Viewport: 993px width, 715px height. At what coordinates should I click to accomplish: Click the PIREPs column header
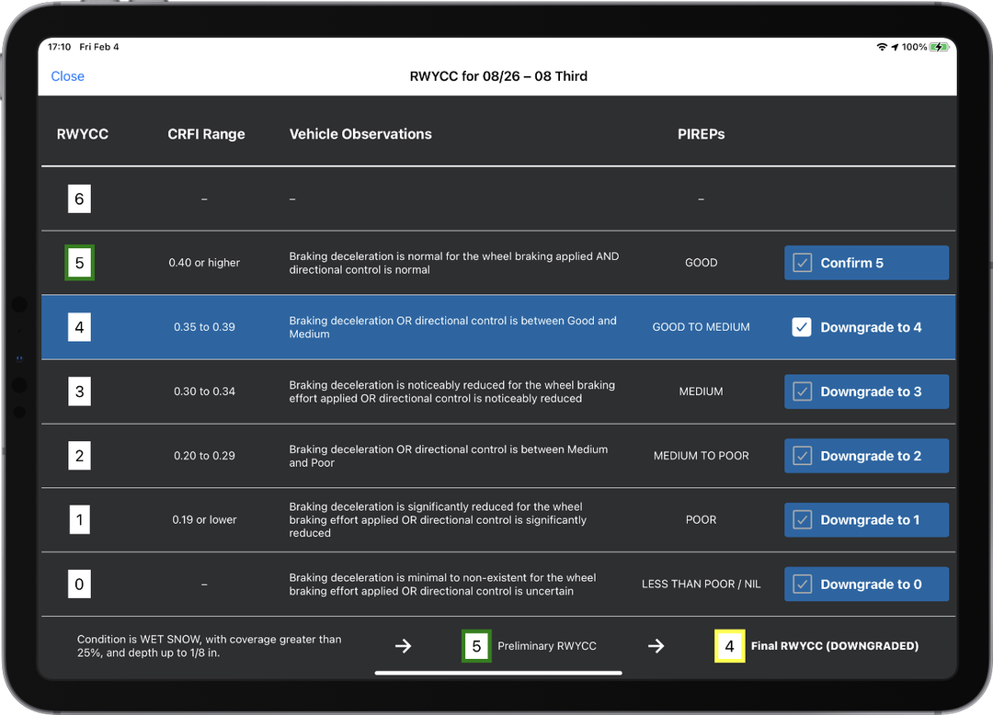701,134
